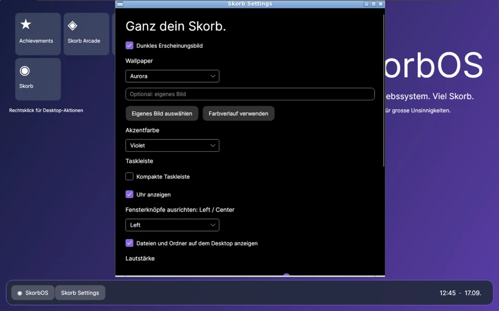Click the Farbverlauf verwenden button

pyautogui.click(x=239, y=113)
